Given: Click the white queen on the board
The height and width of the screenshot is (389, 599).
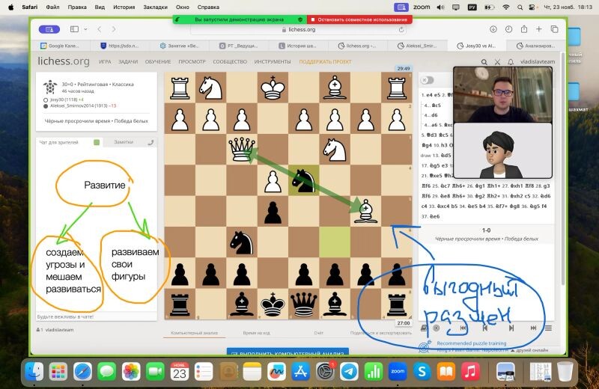Looking at the screenshot, I should (x=241, y=148).
